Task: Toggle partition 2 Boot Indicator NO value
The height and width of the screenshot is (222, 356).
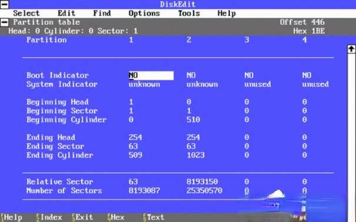Action: click(x=191, y=75)
